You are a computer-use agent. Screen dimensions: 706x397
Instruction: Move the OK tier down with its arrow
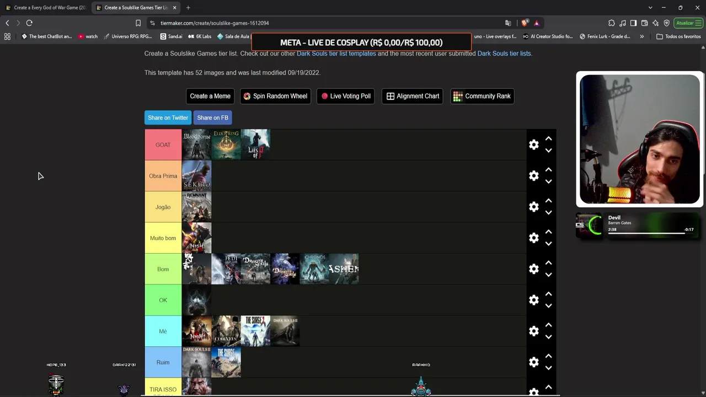pos(548,306)
